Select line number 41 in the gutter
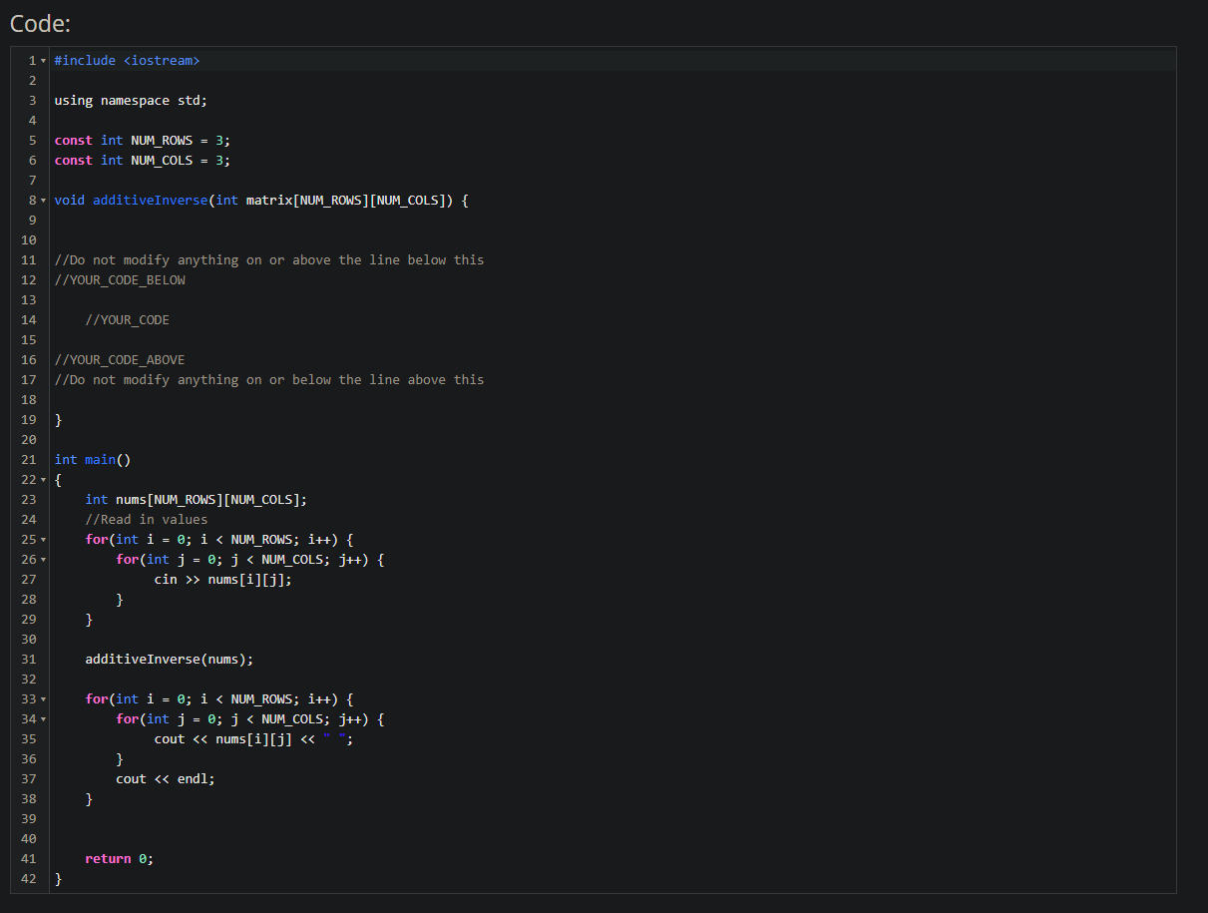 click(28, 858)
